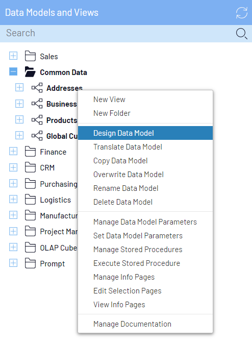Screen dimensions: 252x345
Task: Click the open Common Data folder icon
Action: (30, 72)
